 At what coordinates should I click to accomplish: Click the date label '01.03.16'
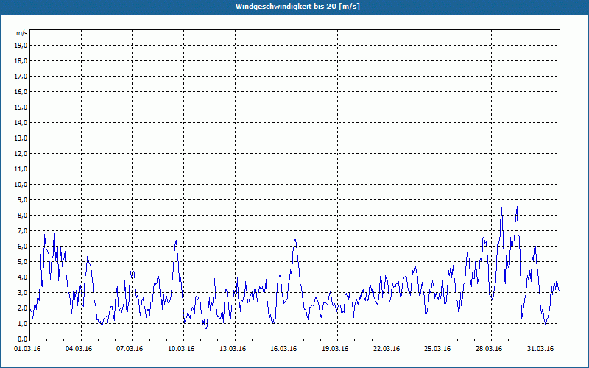click(27, 349)
